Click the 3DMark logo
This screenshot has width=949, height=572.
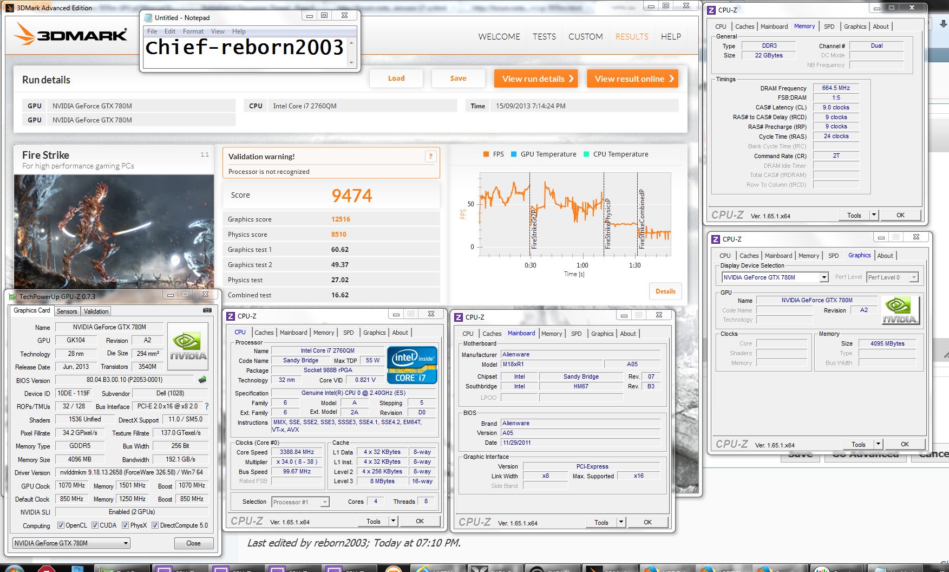[70, 35]
